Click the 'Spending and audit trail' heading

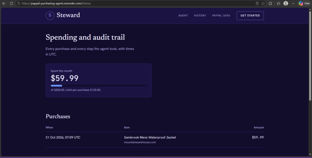[85, 37]
